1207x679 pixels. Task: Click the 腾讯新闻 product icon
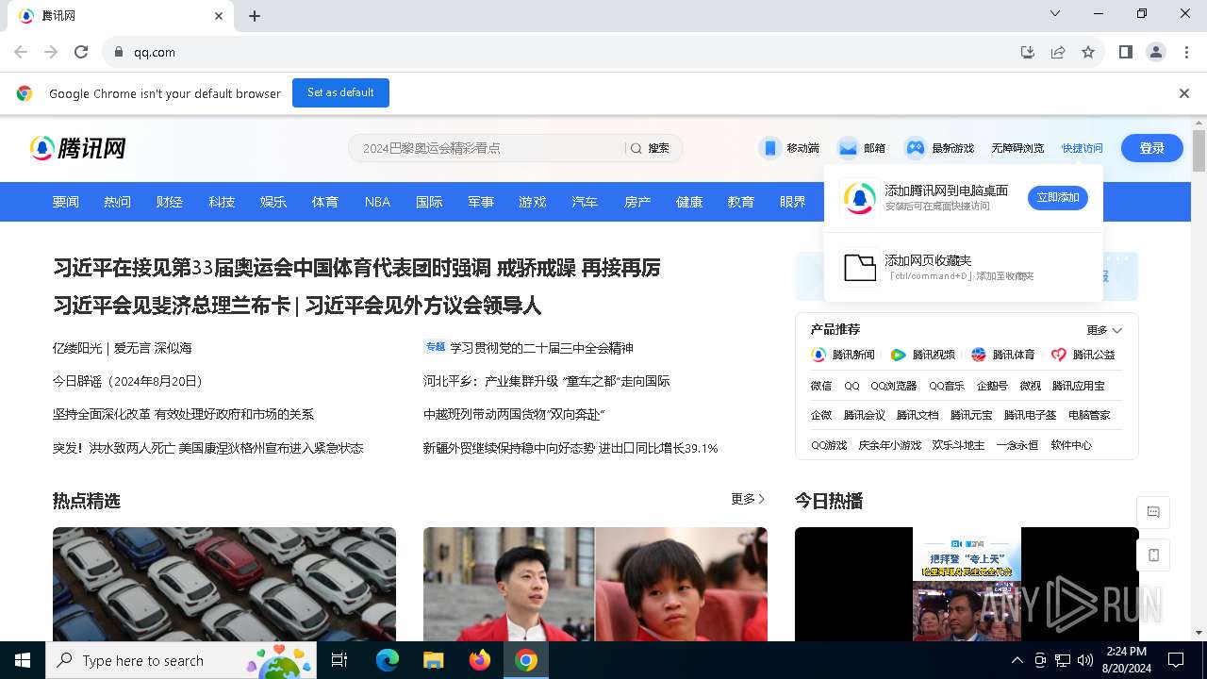pyautogui.click(x=818, y=355)
